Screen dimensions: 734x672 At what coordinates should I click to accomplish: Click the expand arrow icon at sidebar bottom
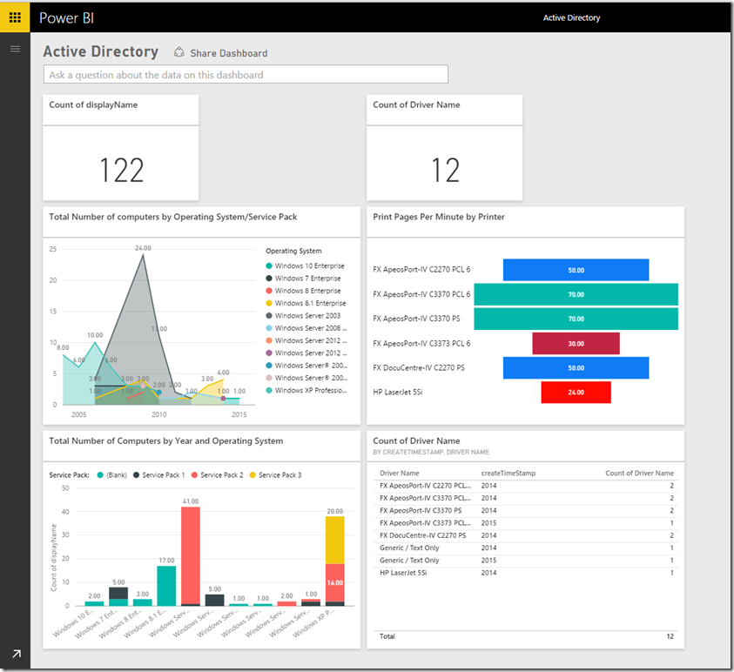pyautogui.click(x=17, y=653)
